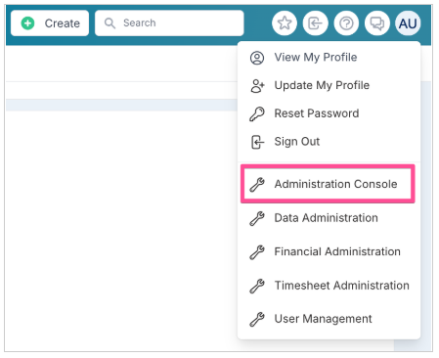This screenshot has height=358, width=439.
Task: Click the person-plus icon beside Update My Profile
Action: pyautogui.click(x=257, y=86)
